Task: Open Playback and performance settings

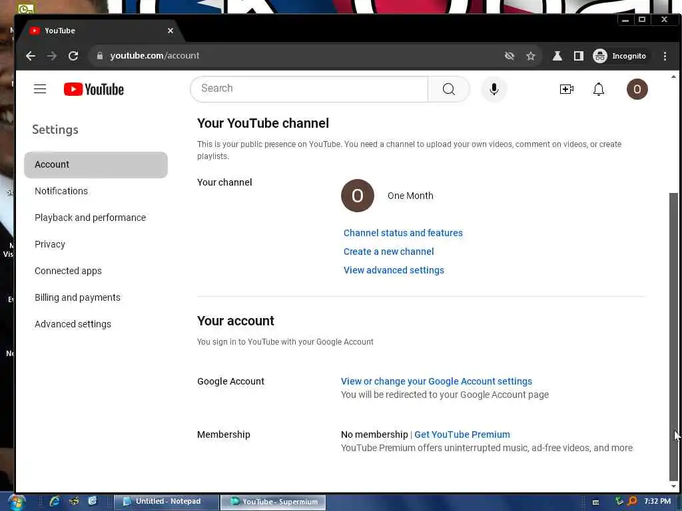Action: tap(90, 218)
